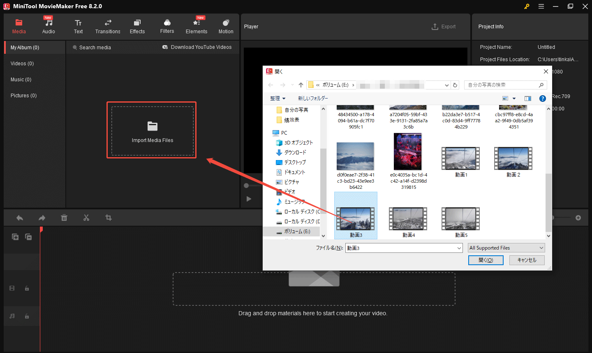Click Import Media Files folder icon
The image size is (592, 353).
tap(153, 126)
